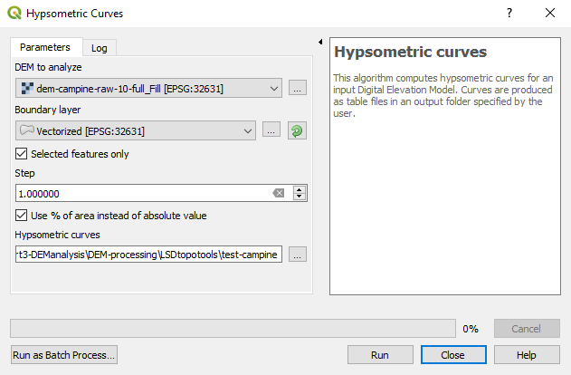571x375 pixels.
Task: Click the browse button for Boundary layer
Action: (271, 131)
